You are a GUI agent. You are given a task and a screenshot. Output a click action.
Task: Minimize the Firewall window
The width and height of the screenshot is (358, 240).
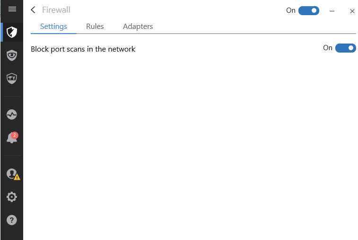(x=332, y=11)
